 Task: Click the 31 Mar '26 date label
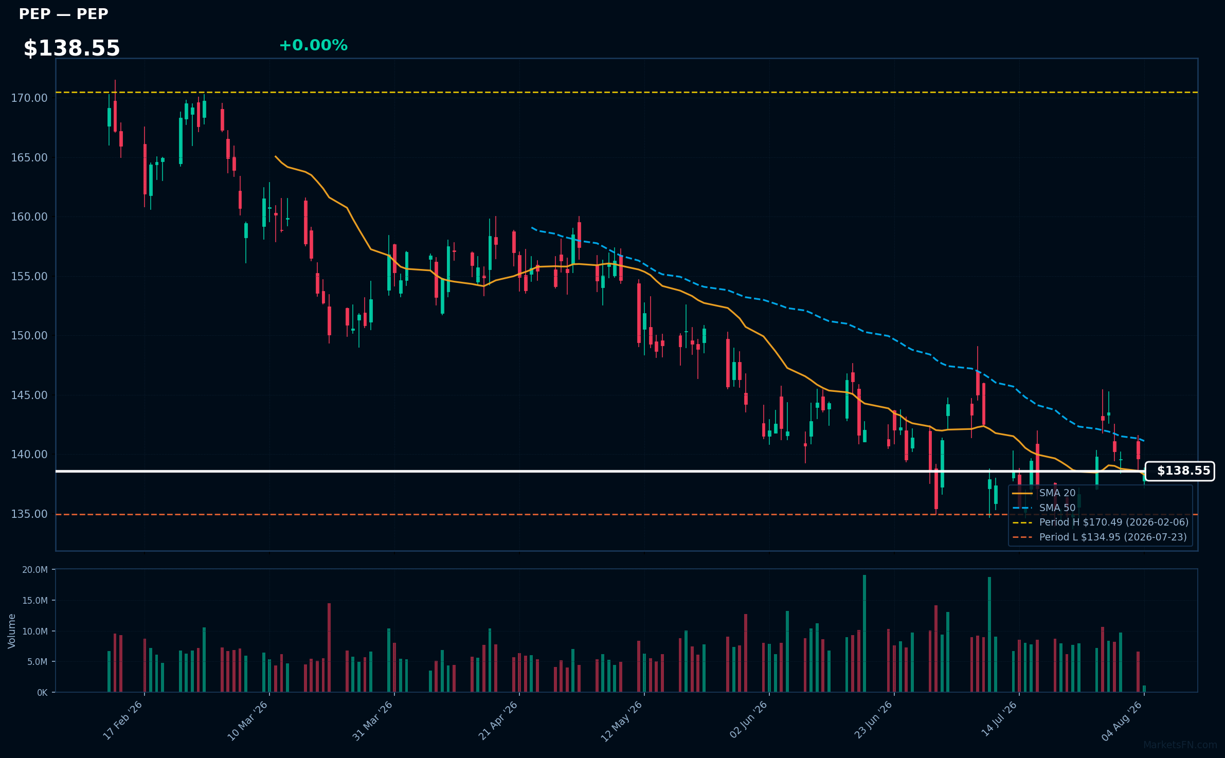click(x=373, y=720)
